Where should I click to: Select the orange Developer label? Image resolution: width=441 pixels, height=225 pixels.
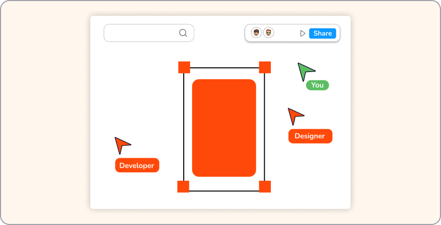coord(136,166)
